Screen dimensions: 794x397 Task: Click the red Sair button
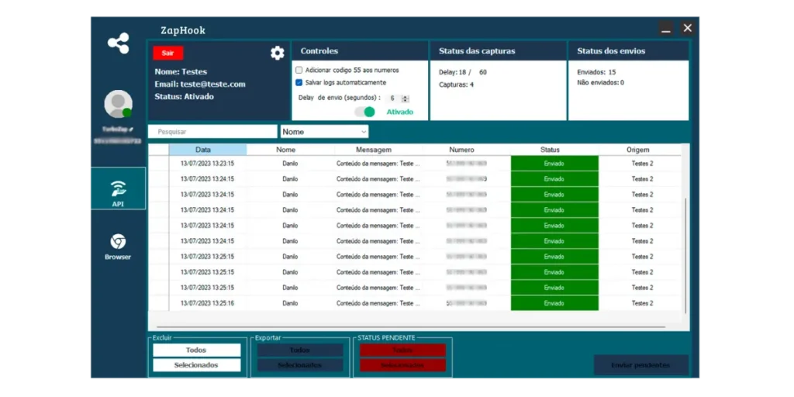click(x=168, y=54)
